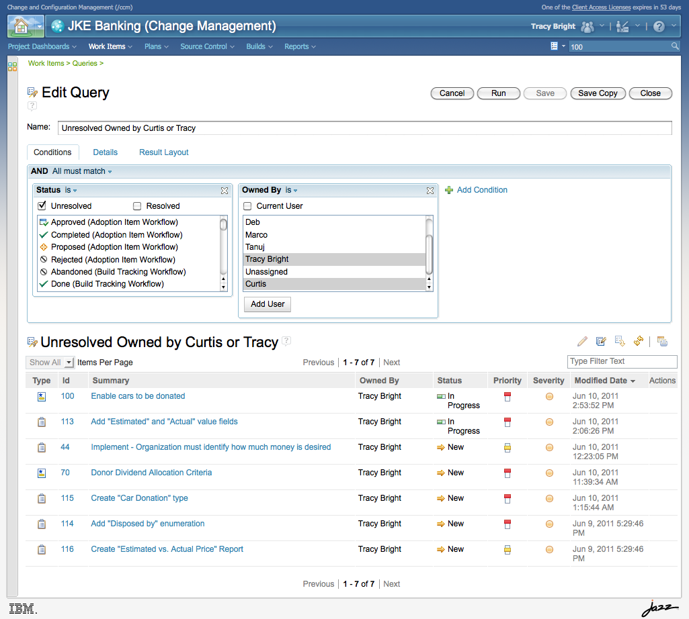689x619 pixels.
Task: Uncheck the Unresolved checkbox
Action: pyautogui.click(x=42, y=205)
